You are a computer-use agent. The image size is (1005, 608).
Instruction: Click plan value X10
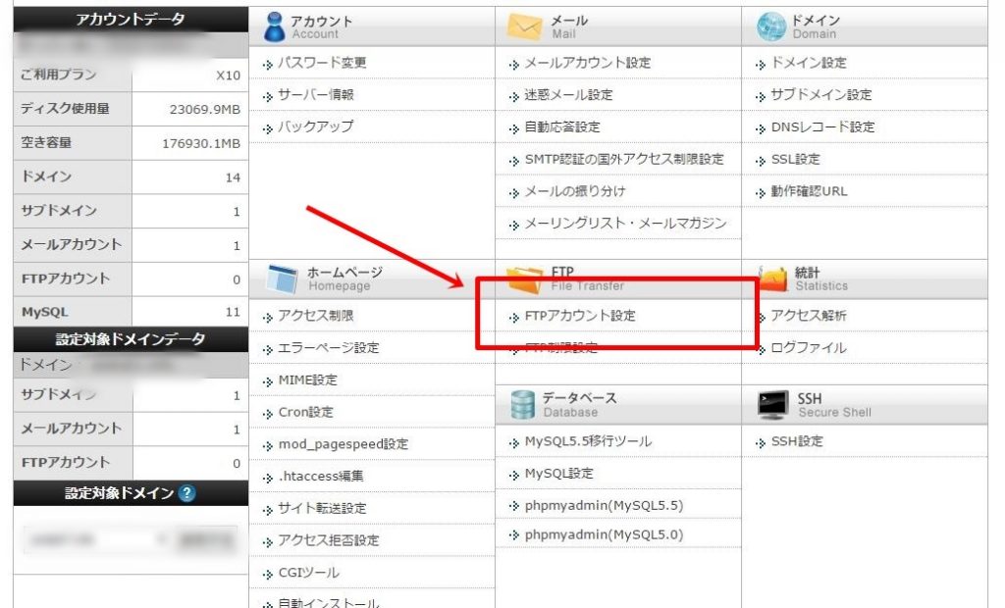point(228,76)
